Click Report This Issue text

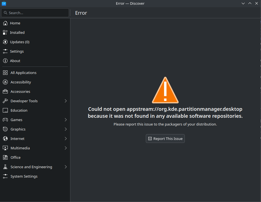pyautogui.click(x=168, y=139)
